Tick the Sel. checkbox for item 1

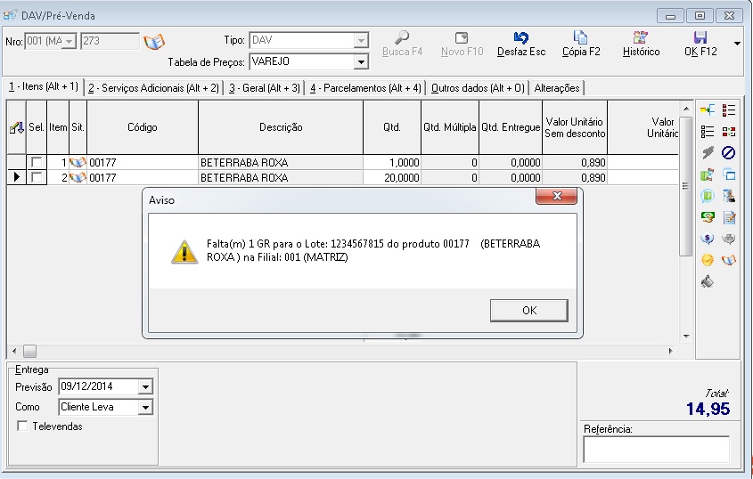(36, 162)
